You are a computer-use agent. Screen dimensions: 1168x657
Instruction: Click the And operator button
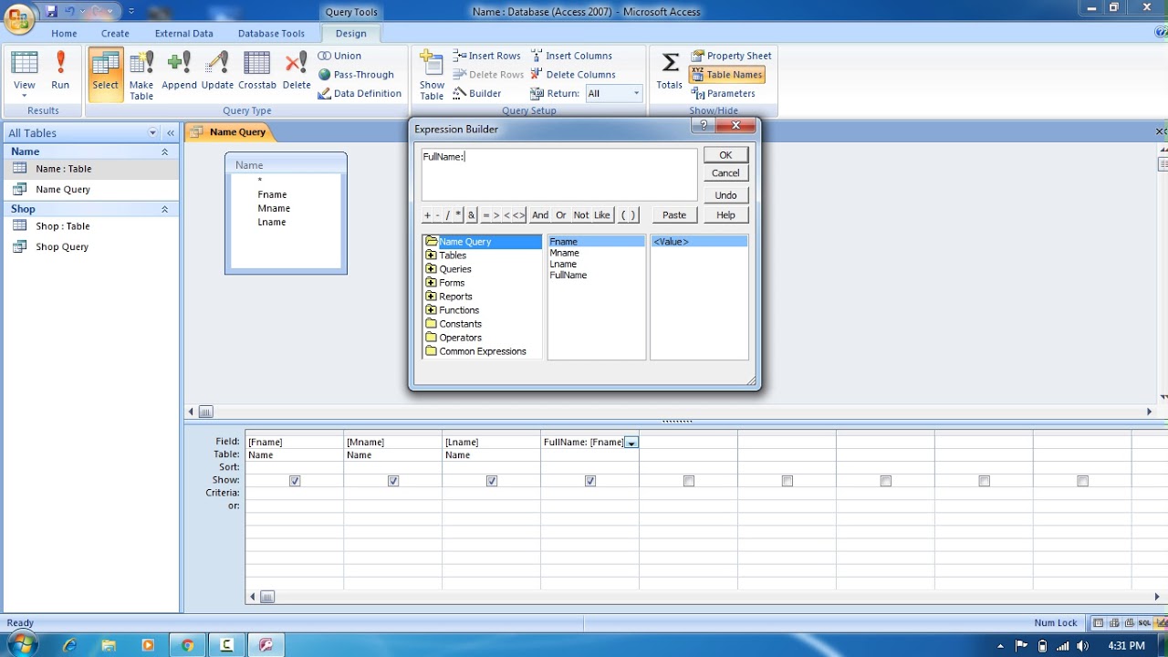[x=540, y=215]
